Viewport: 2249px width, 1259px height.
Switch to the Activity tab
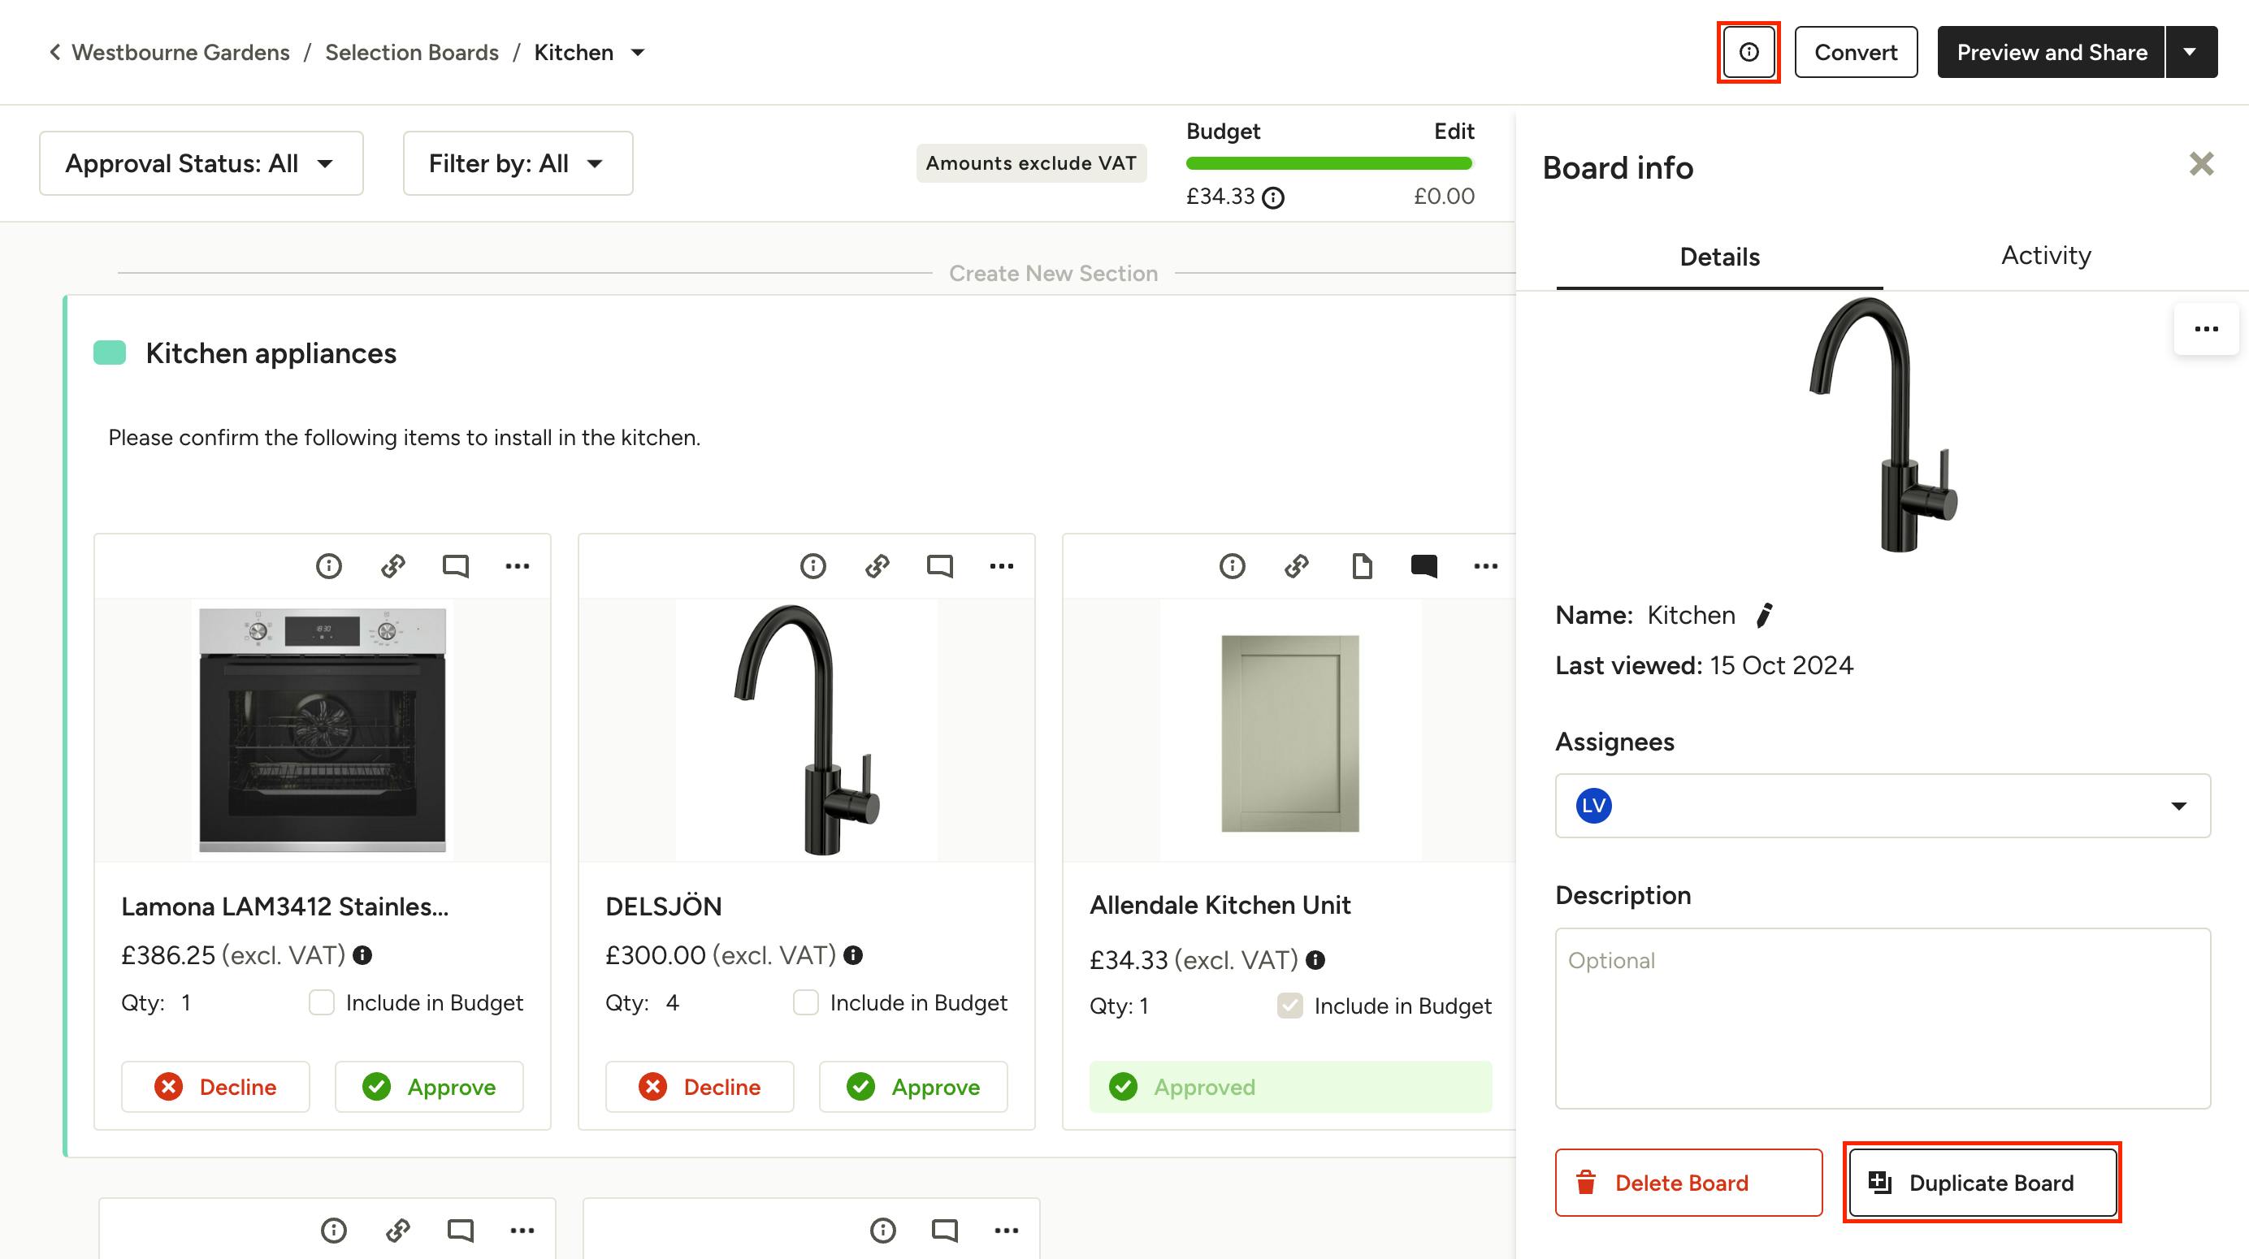[2046, 256]
